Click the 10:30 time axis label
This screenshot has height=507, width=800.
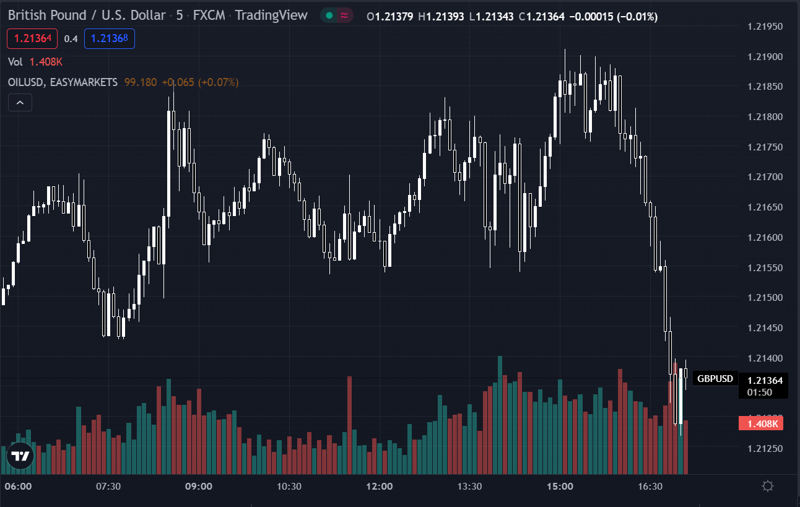289,487
